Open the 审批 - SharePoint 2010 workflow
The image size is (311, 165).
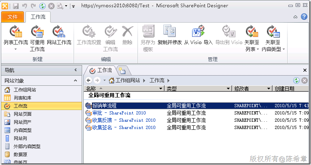(119, 113)
